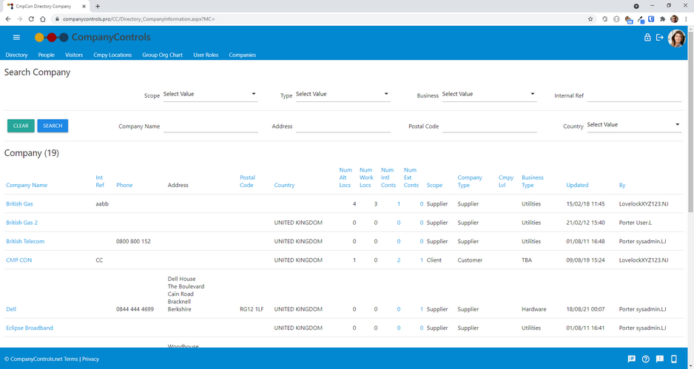Click the smiley face extension icon
694x369 pixels.
click(x=616, y=19)
